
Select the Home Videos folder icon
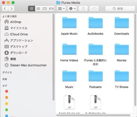coord(69,49)
